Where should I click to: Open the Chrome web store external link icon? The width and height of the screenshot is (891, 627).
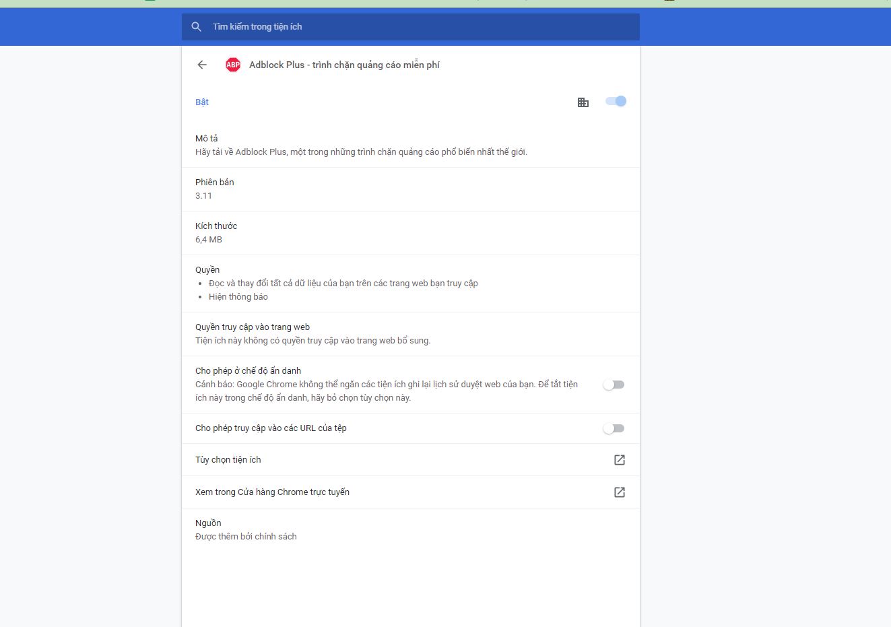coord(619,492)
